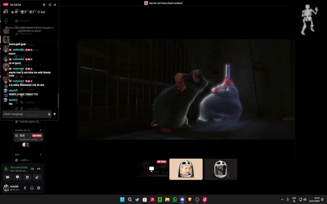Lock the TikTok live chat overlay
The height and width of the screenshot is (204, 327).
point(44,5)
